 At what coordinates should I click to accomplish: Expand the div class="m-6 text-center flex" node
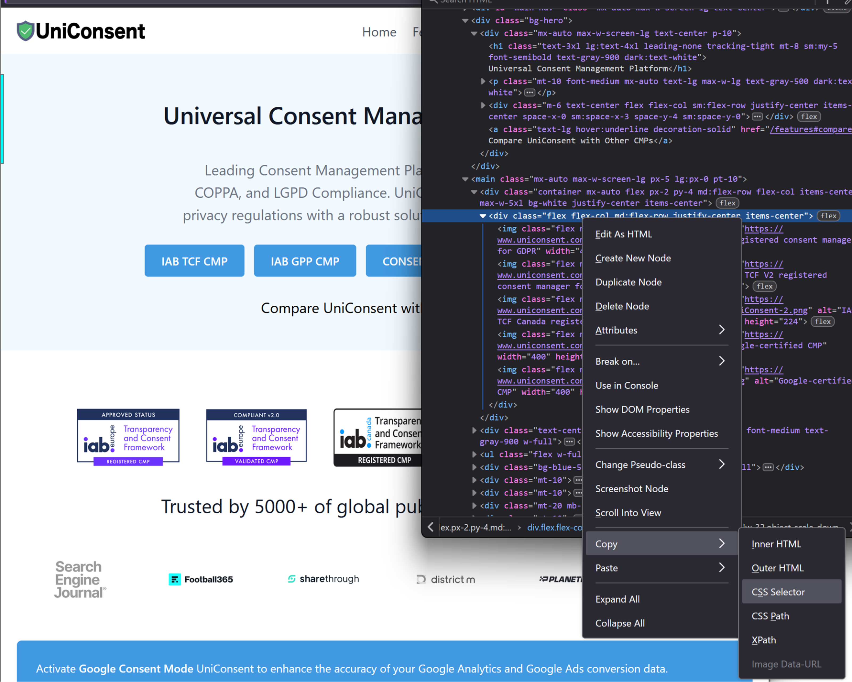tap(483, 105)
